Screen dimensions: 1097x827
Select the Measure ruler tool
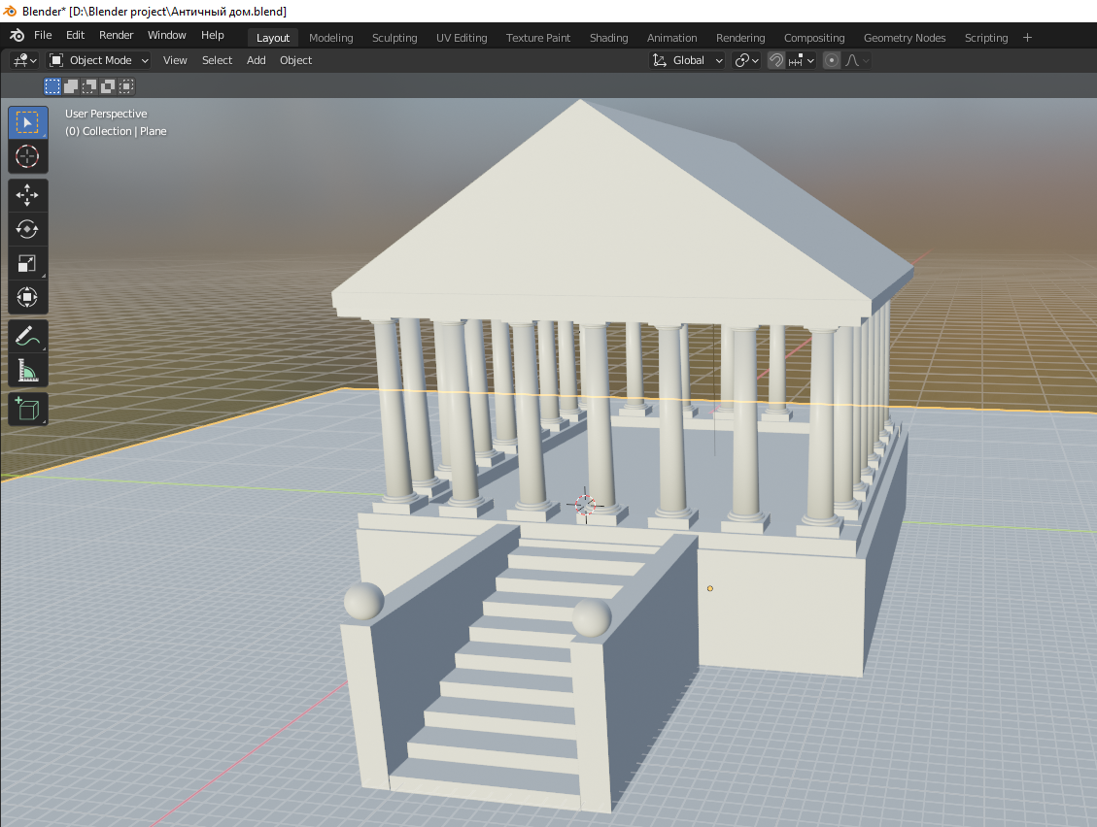click(27, 370)
